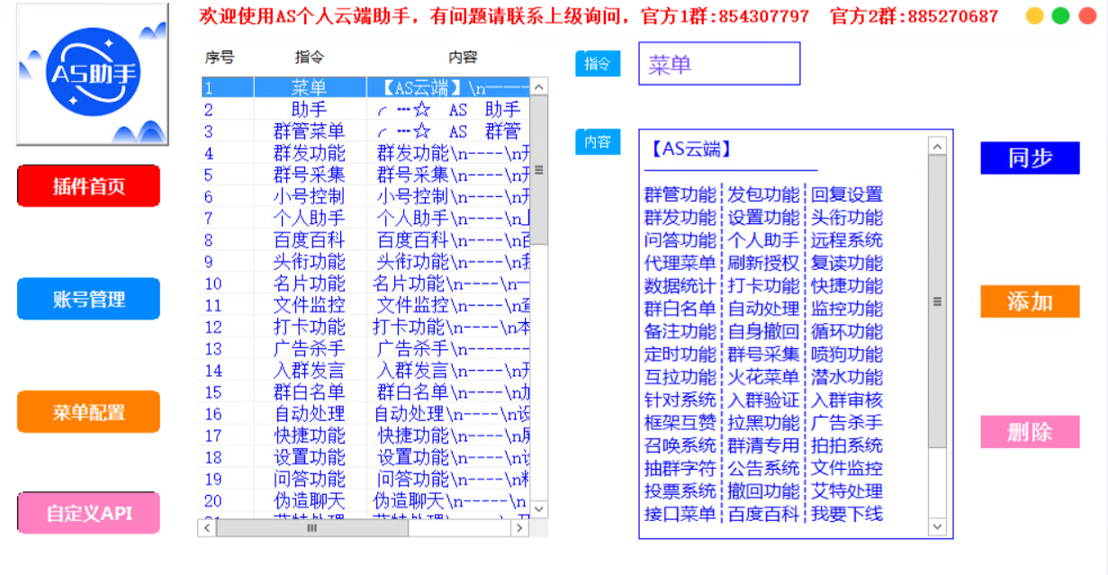Click the green circle window button

pos(1061,16)
